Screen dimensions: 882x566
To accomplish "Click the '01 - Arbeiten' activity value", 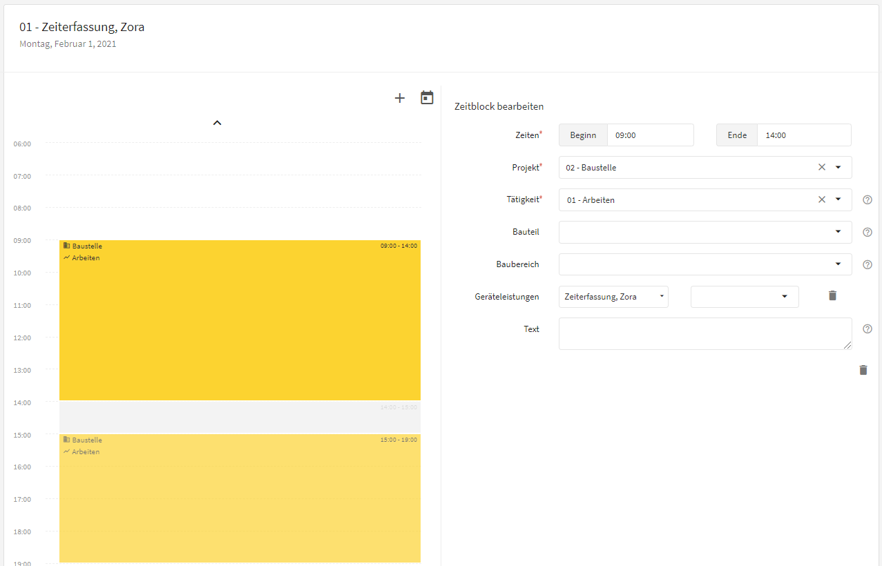I will pos(591,200).
